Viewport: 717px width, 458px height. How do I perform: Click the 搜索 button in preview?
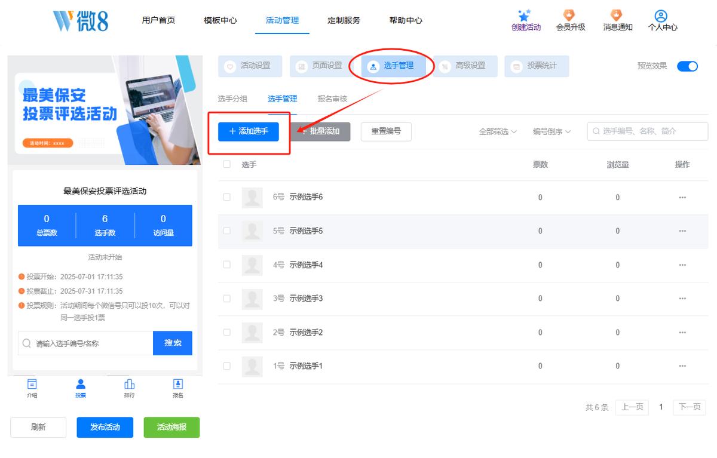(173, 343)
